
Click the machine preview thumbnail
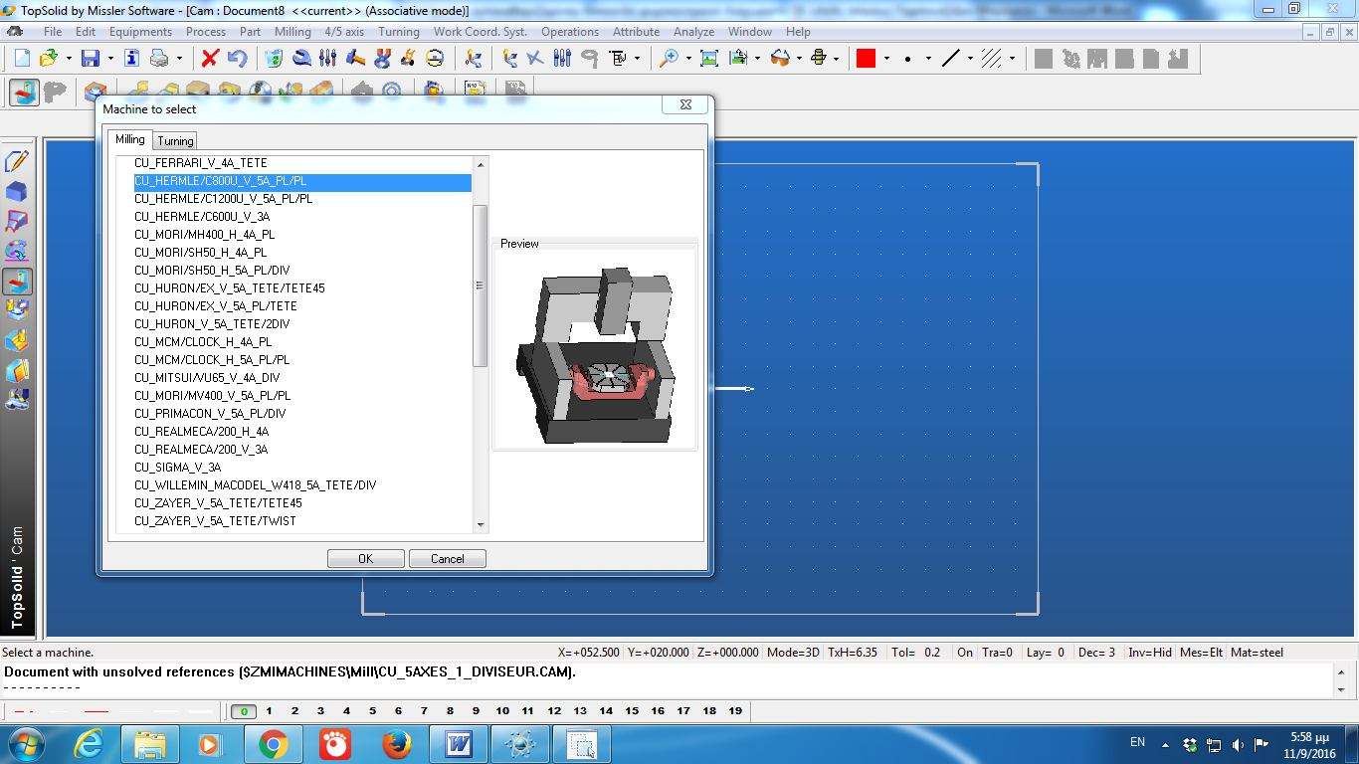point(595,349)
